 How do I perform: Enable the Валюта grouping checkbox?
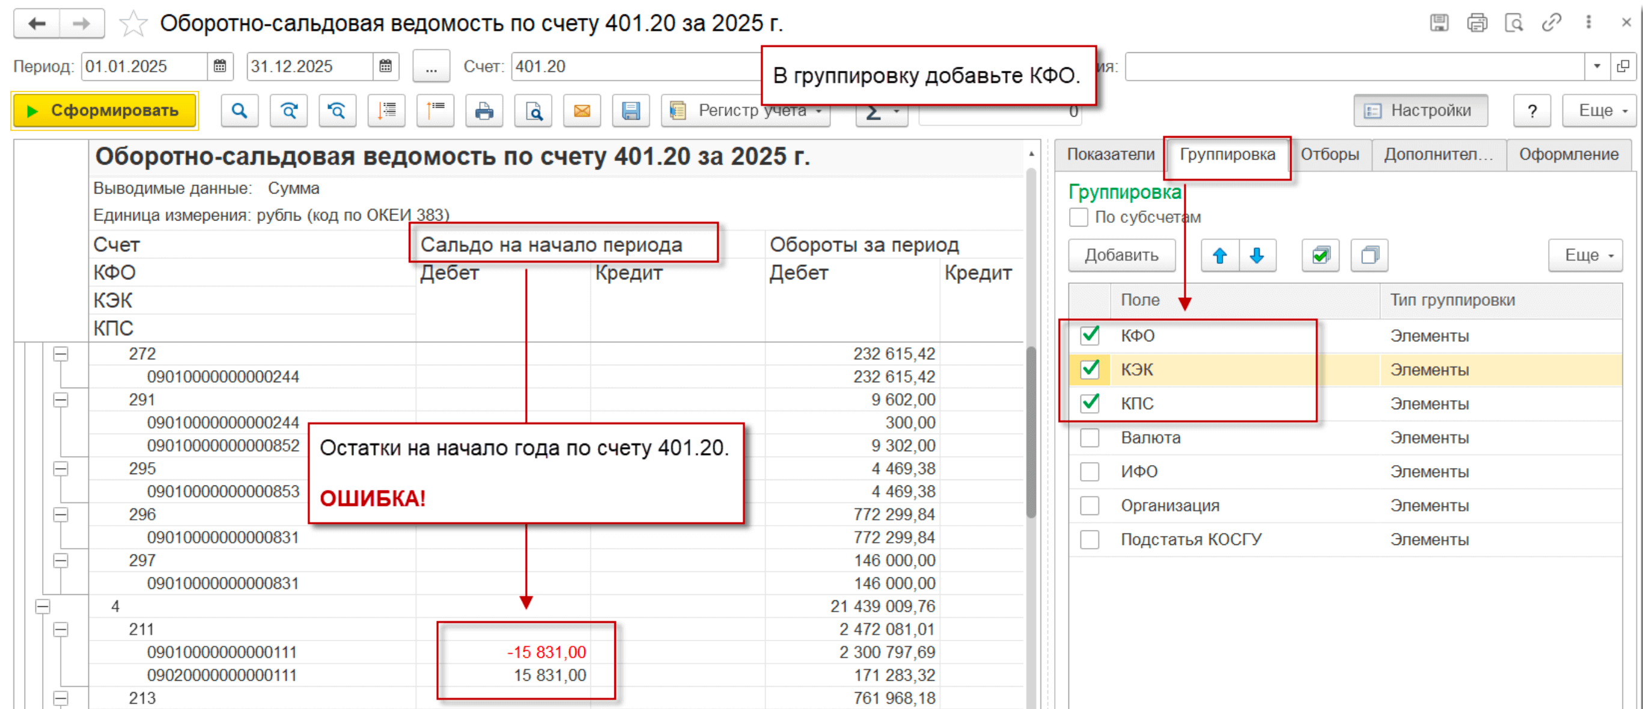click(1090, 438)
